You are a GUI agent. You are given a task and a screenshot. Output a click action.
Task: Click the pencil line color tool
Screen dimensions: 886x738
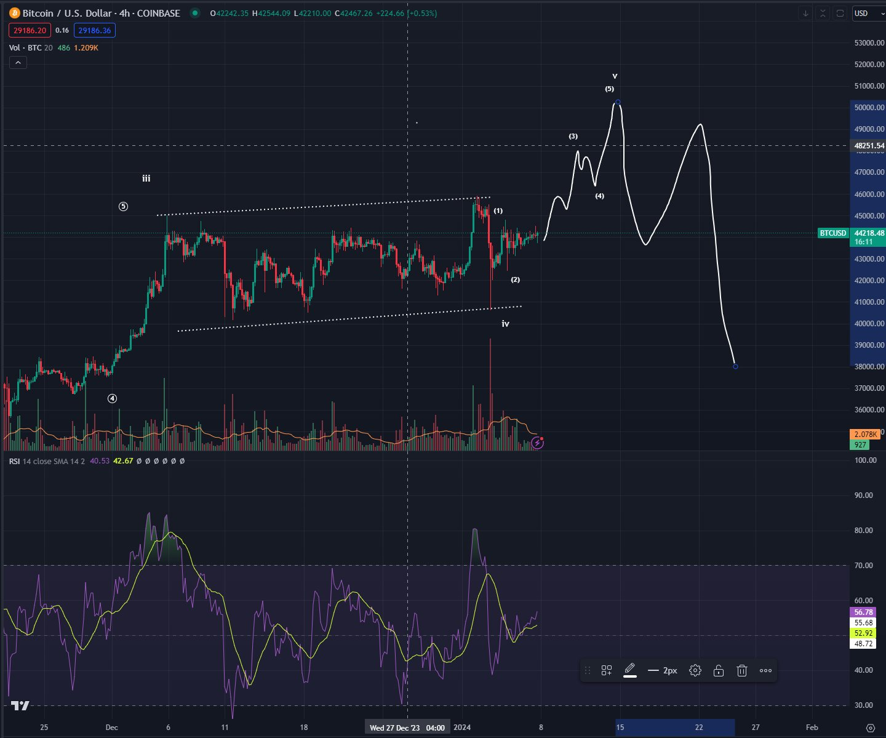(x=629, y=670)
